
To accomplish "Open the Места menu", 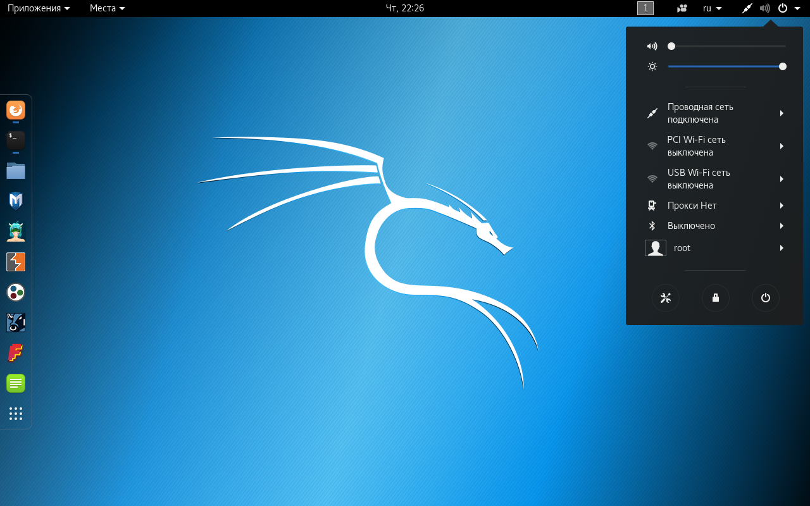I will pos(108,8).
